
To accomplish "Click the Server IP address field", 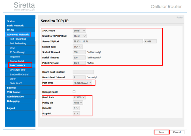I will pos(108,41).
